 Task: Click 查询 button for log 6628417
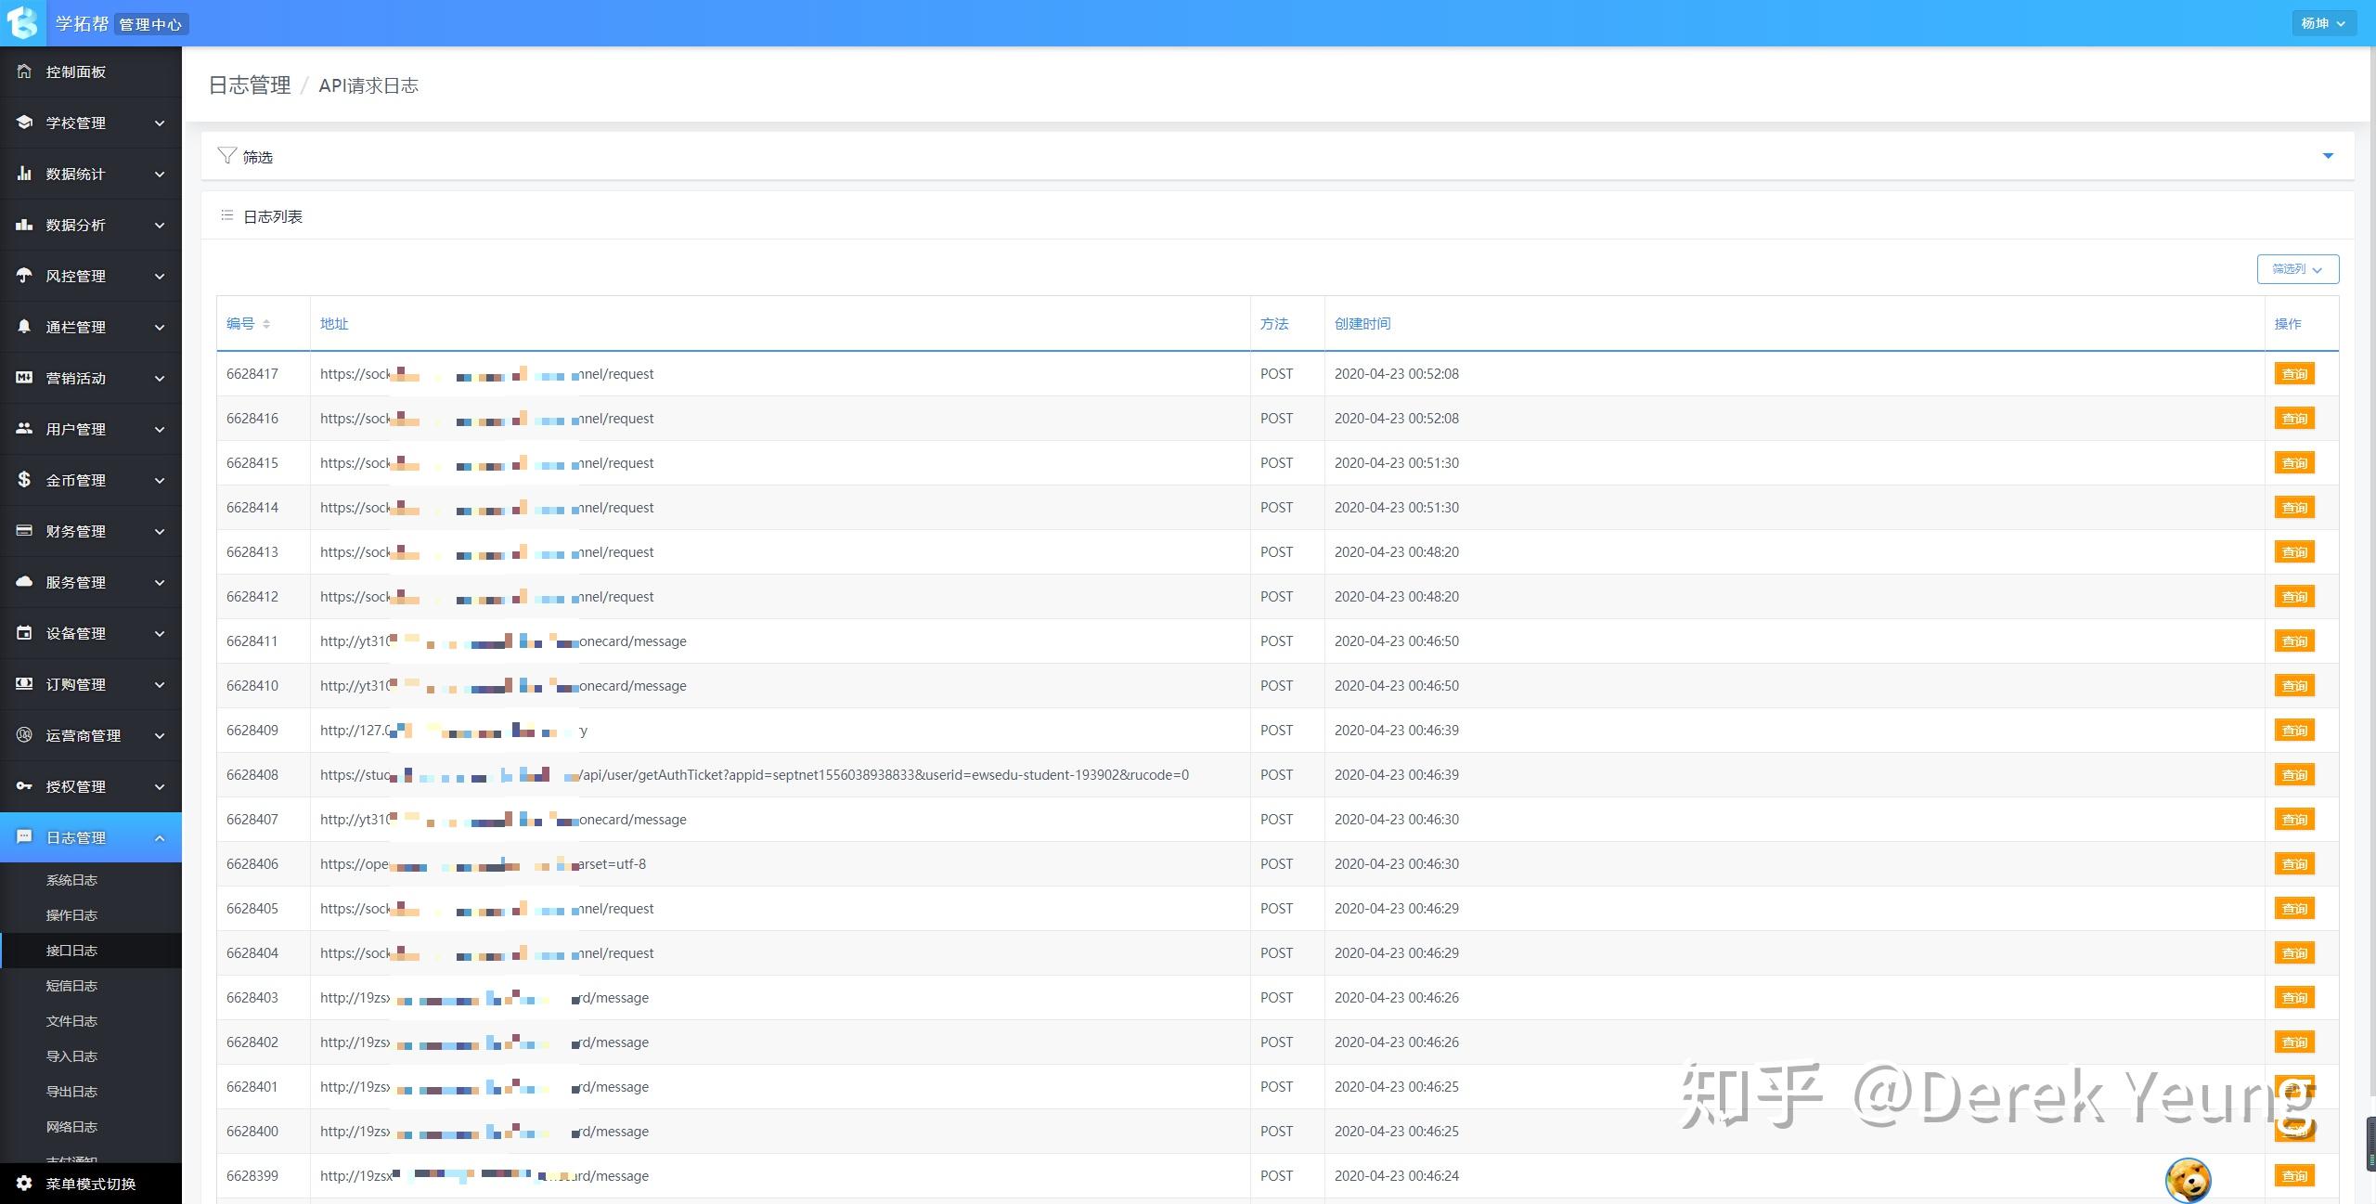click(2293, 374)
